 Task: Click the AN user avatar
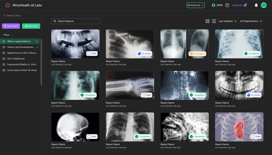tap(264, 5)
